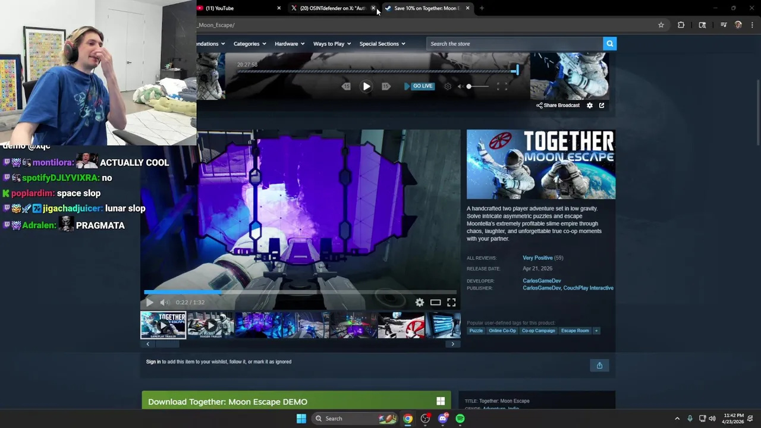Open the Very Positive reviews link
The width and height of the screenshot is (761, 428).
tap(537, 258)
